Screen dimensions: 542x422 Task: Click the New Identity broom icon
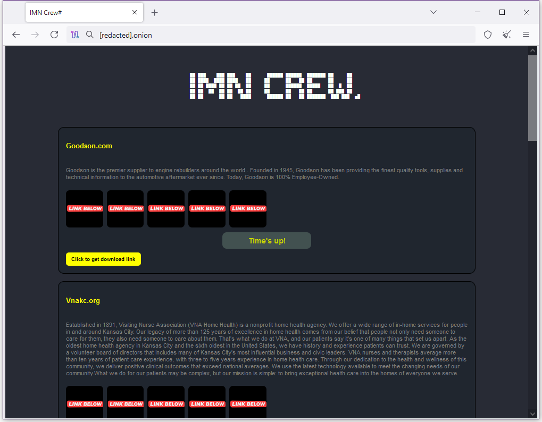(507, 35)
